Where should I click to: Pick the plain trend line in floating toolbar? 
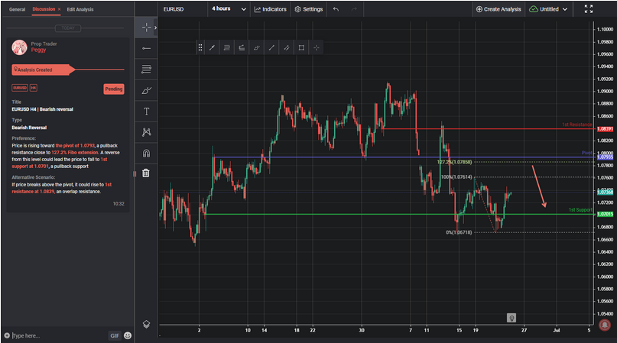(271, 47)
